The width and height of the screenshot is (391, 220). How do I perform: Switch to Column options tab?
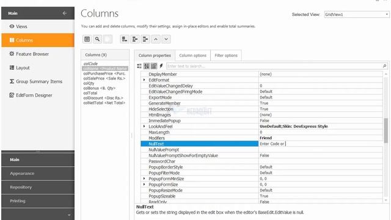pos(193,56)
